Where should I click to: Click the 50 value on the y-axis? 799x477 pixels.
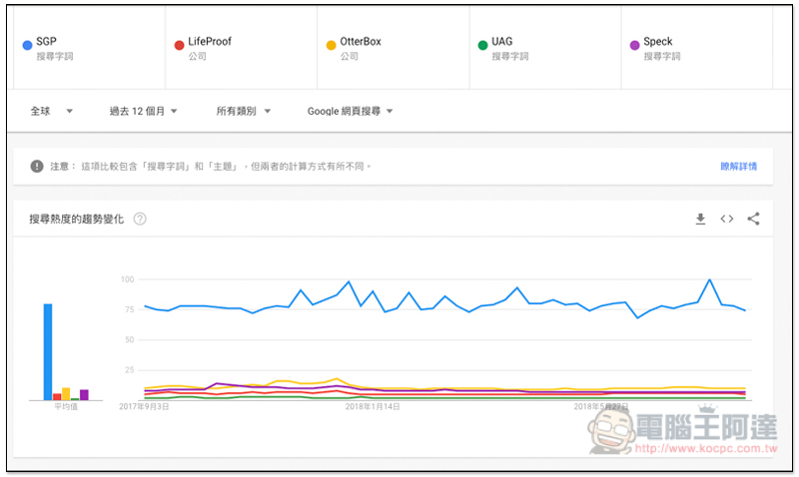click(130, 339)
